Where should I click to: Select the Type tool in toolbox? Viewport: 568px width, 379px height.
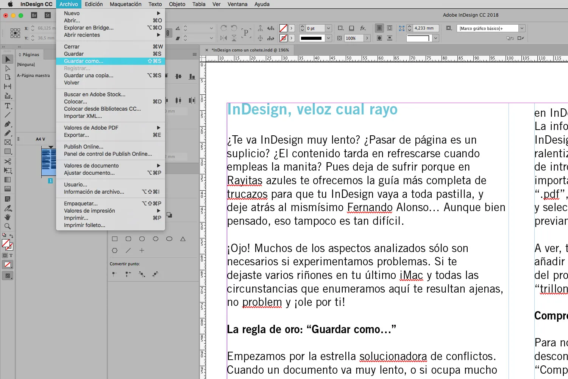tap(8, 106)
